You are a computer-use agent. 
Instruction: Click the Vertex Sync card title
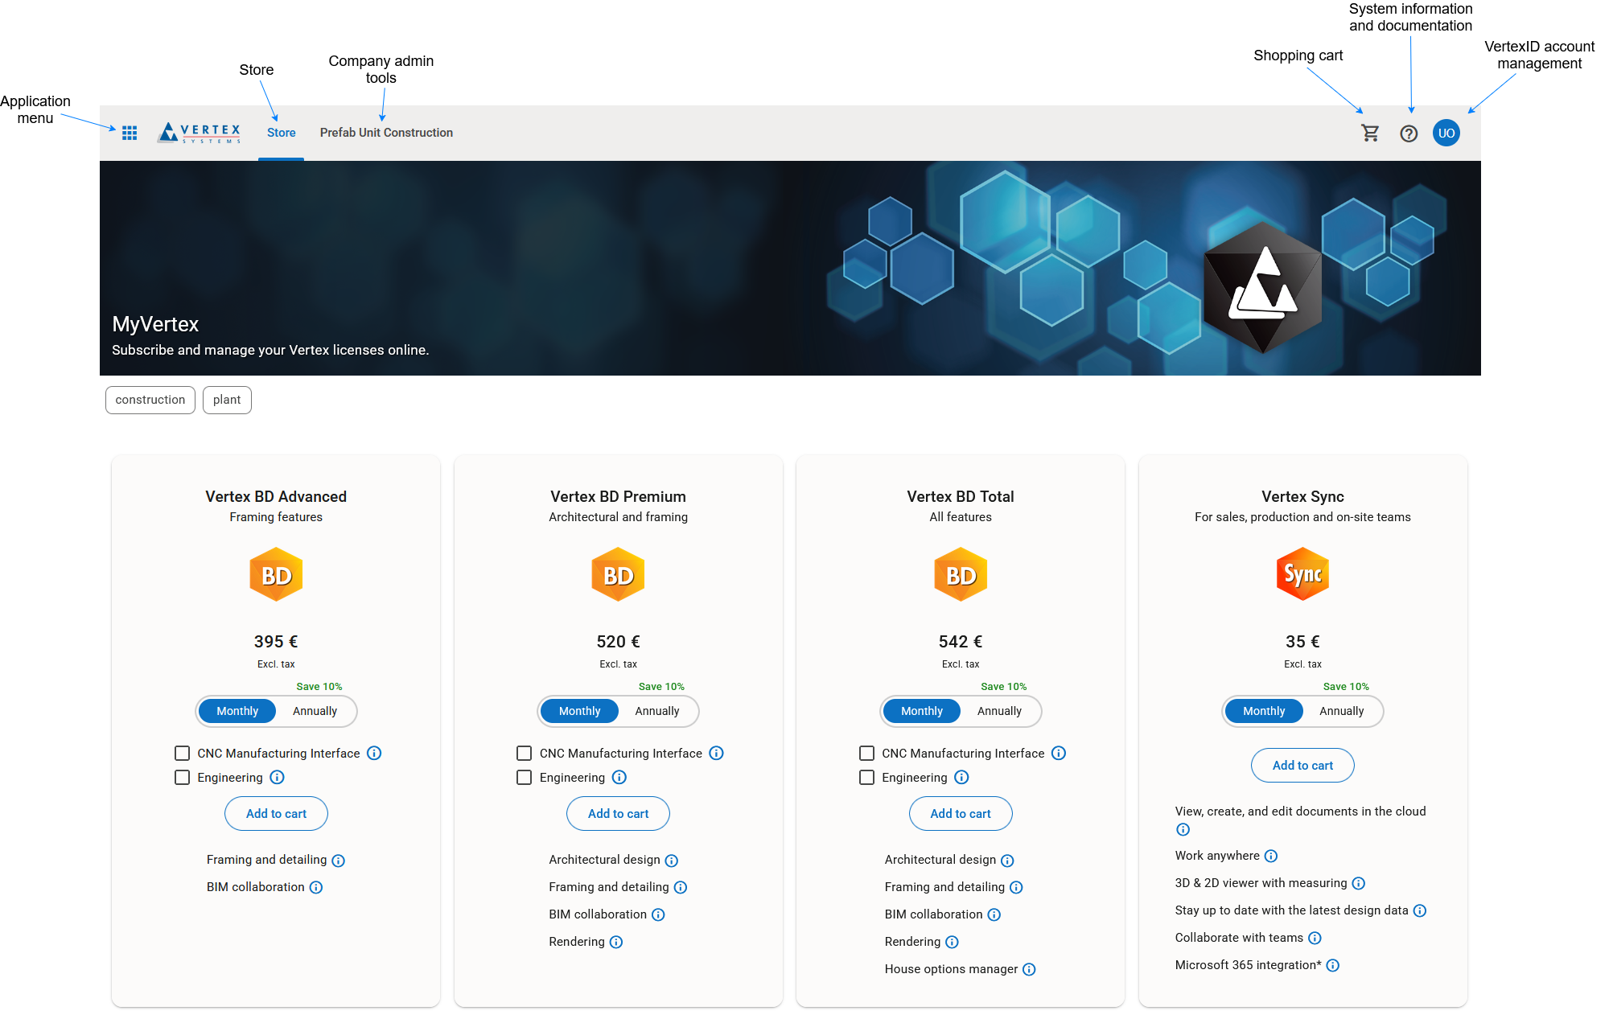pos(1302,497)
